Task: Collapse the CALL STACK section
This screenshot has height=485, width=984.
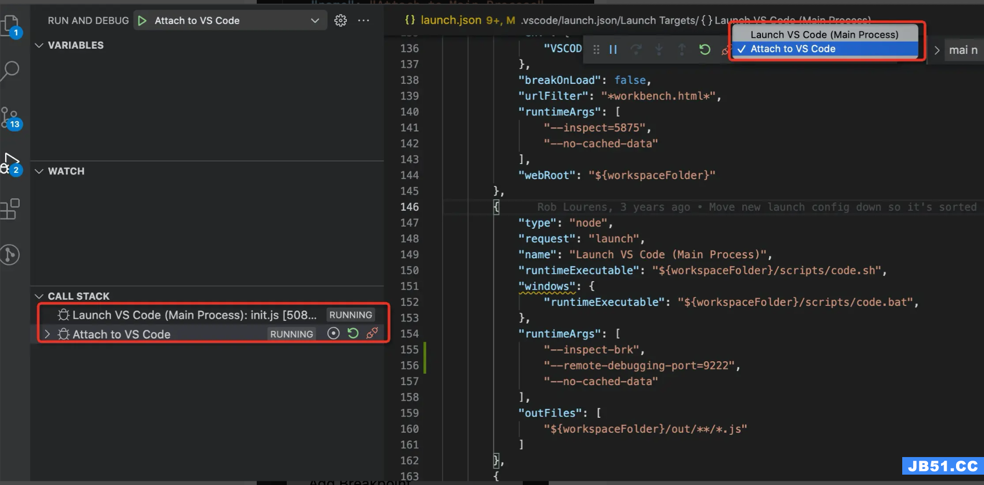Action: pos(39,297)
